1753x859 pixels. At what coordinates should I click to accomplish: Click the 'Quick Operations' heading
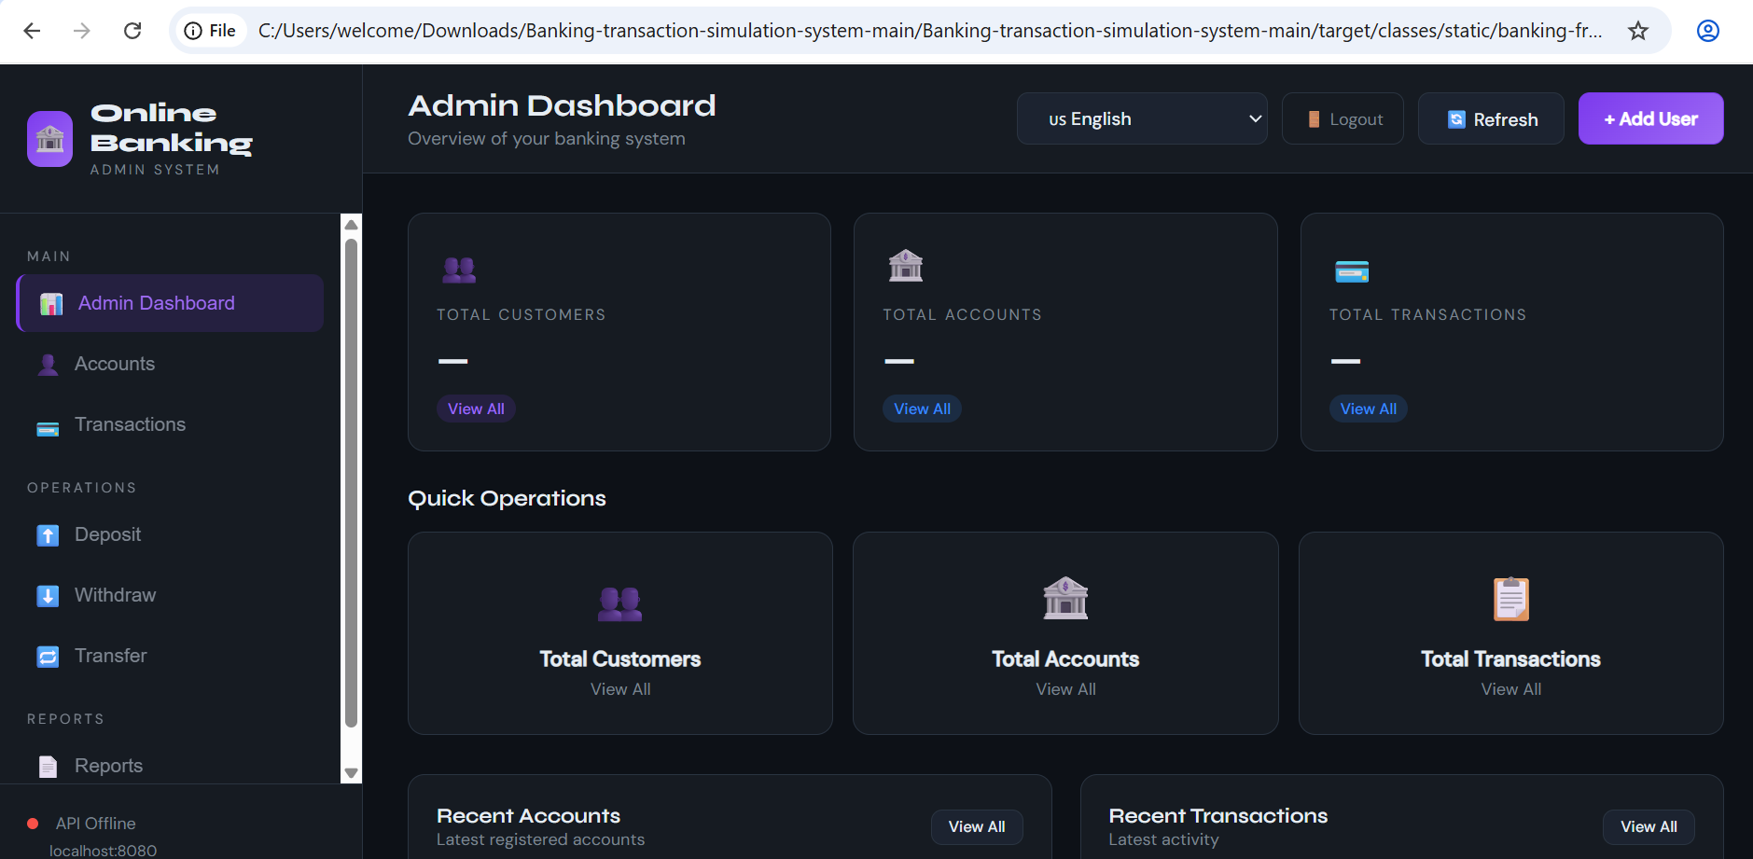(x=507, y=498)
